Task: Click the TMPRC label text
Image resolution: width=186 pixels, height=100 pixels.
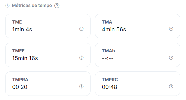Action: (110, 80)
